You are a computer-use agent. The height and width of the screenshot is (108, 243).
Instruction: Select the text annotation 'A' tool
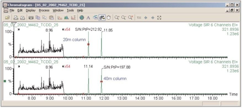pyautogui.click(x=88, y=18)
